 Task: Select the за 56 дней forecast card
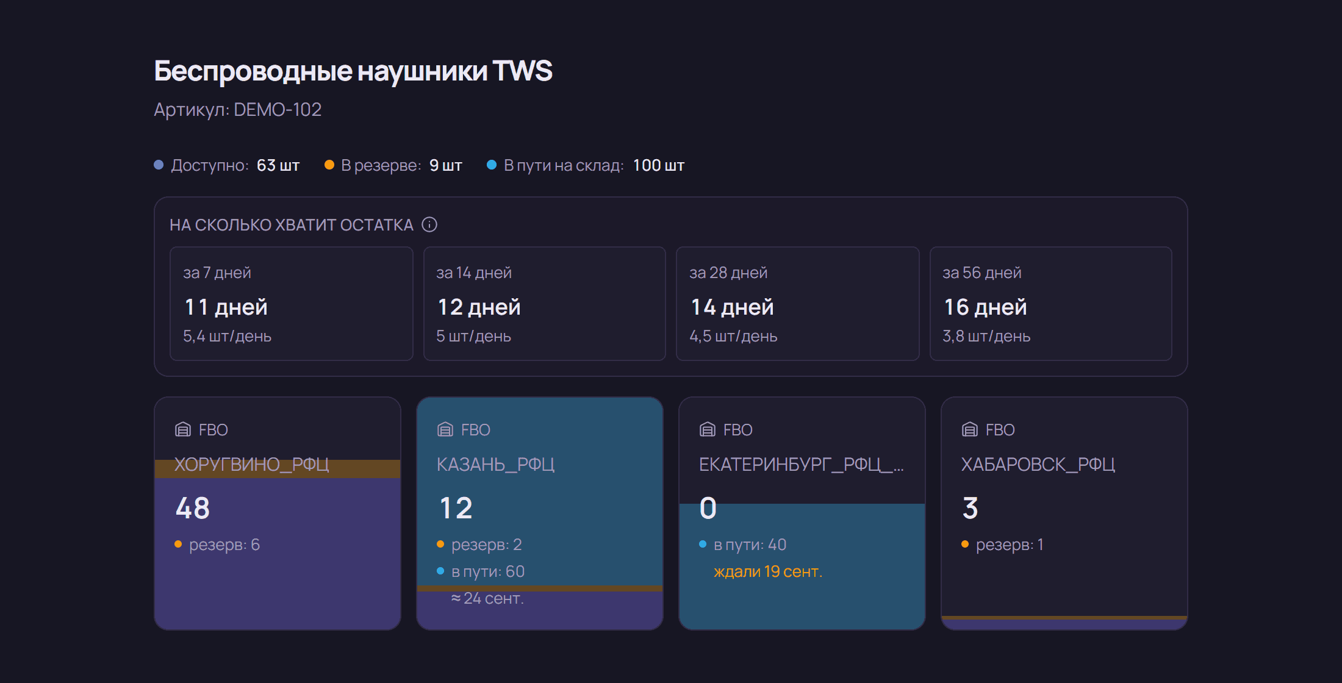(x=1051, y=304)
